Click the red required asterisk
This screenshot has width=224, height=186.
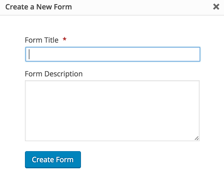point(64,40)
